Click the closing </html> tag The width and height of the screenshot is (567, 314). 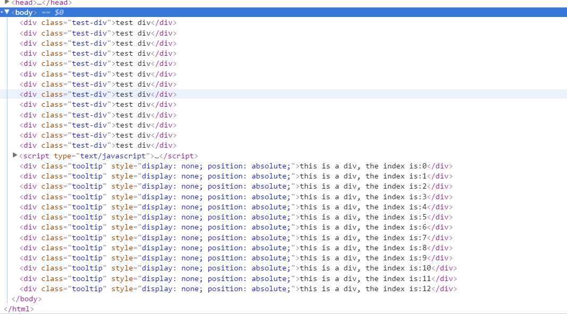(19, 309)
